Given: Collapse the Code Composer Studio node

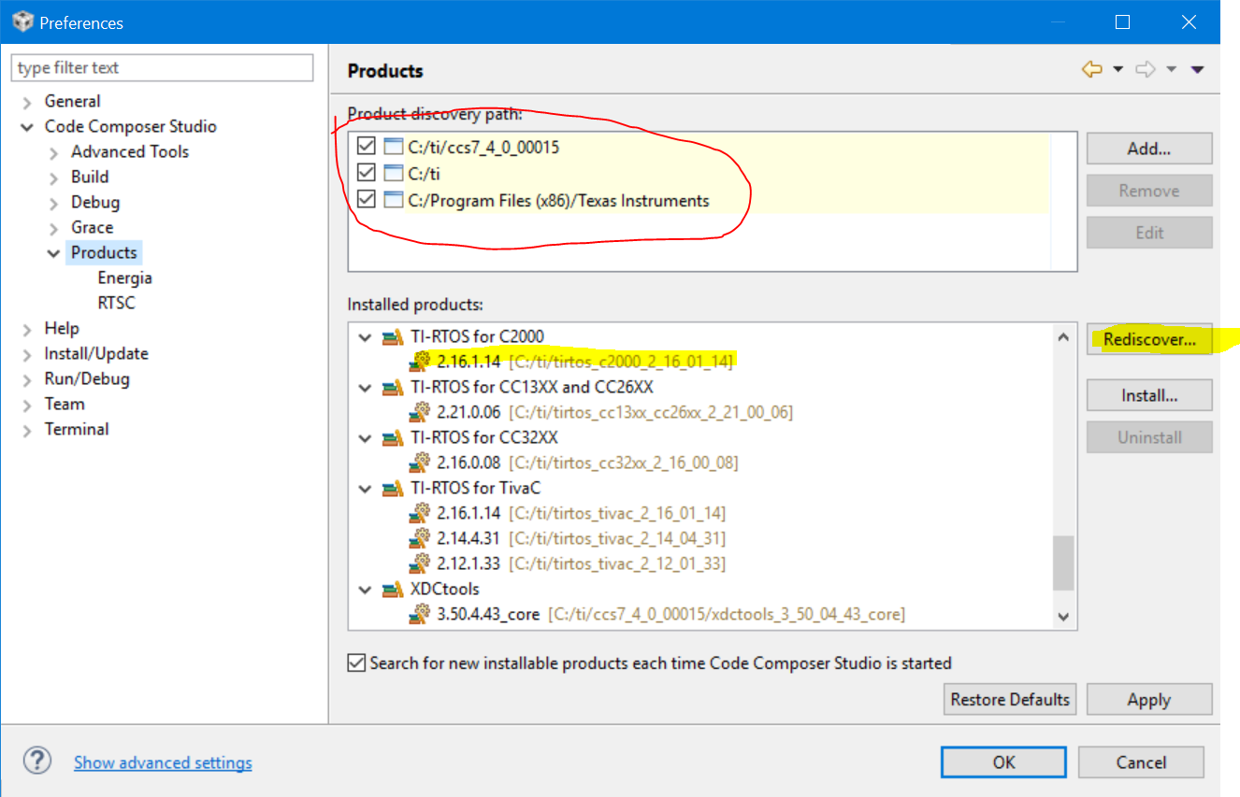Looking at the screenshot, I should click(x=27, y=127).
